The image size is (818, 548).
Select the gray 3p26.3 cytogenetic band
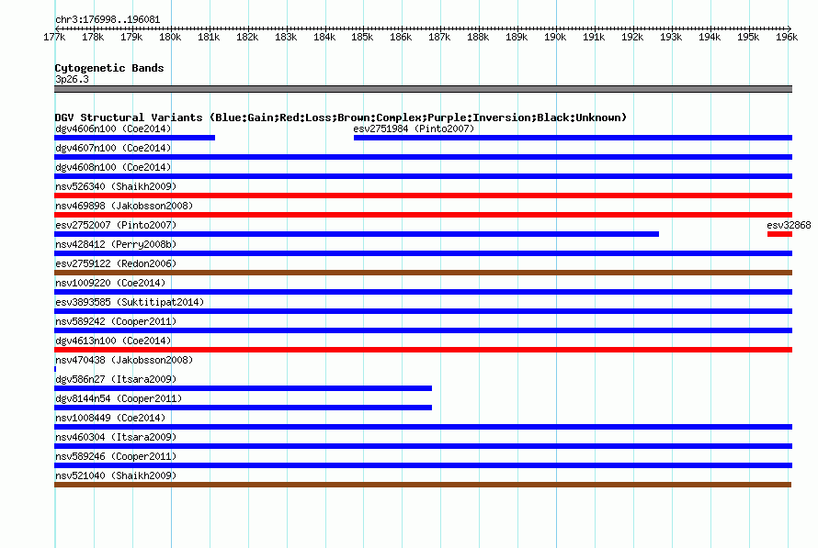423,89
